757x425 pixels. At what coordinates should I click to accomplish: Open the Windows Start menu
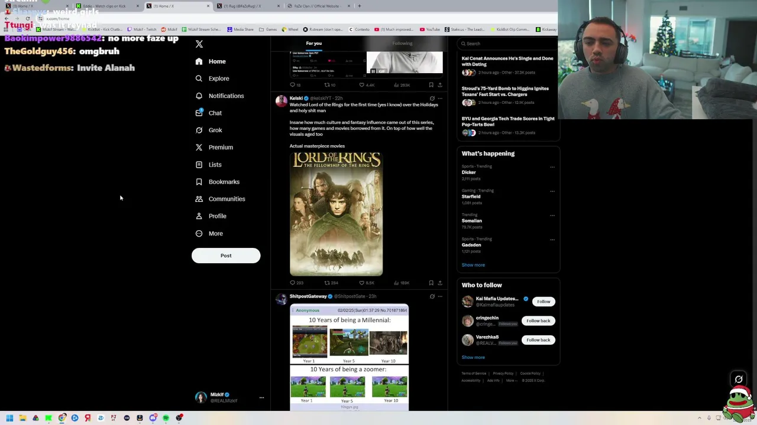[9, 418]
